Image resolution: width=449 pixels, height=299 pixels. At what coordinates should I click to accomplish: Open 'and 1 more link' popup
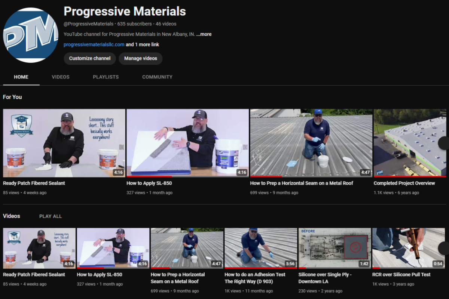click(143, 44)
